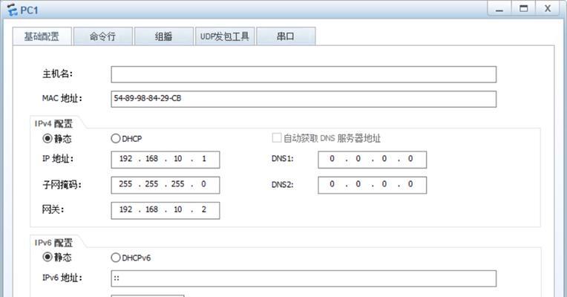Switch to the 基础配置 tab
The image size is (567, 297).
click(x=42, y=36)
